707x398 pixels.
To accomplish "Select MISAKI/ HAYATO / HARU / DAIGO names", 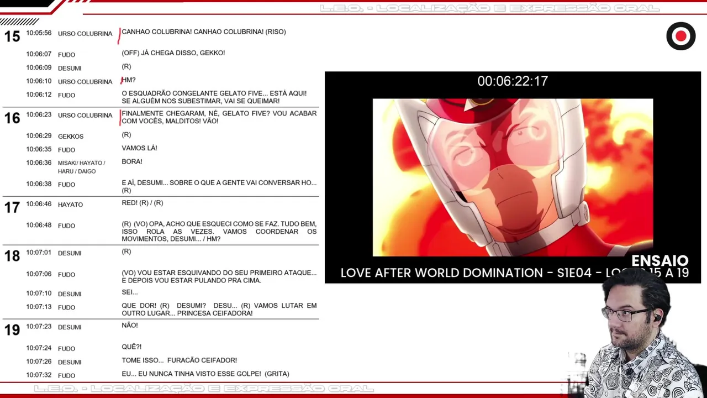I will (x=82, y=167).
